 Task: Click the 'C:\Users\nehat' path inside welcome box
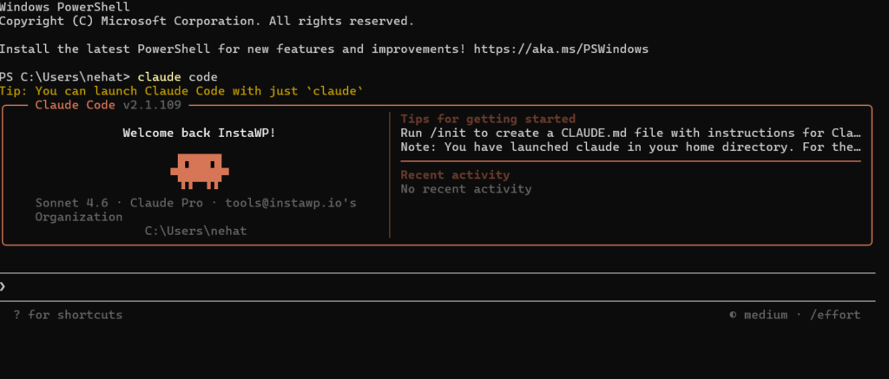pyautogui.click(x=195, y=231)
